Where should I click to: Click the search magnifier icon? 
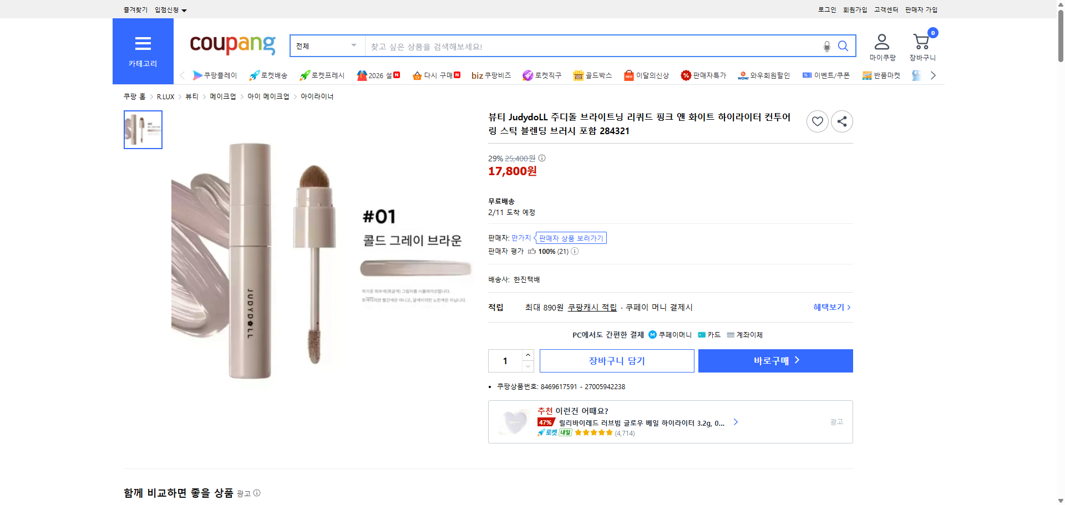pyautogui.click(x=843, y=46)
